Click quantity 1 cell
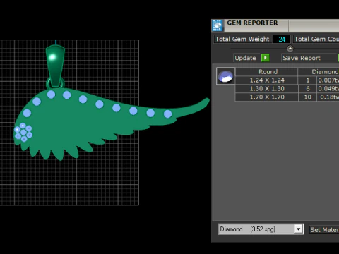This screenshot has width=339, height=254. pyautogui.click(x=307, y=80)
